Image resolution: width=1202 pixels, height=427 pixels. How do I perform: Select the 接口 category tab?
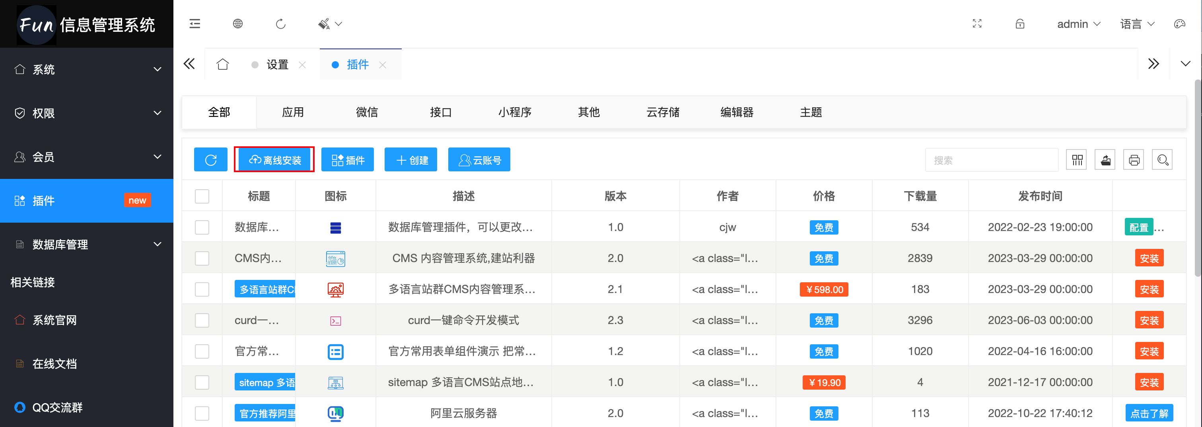[441, 113]
